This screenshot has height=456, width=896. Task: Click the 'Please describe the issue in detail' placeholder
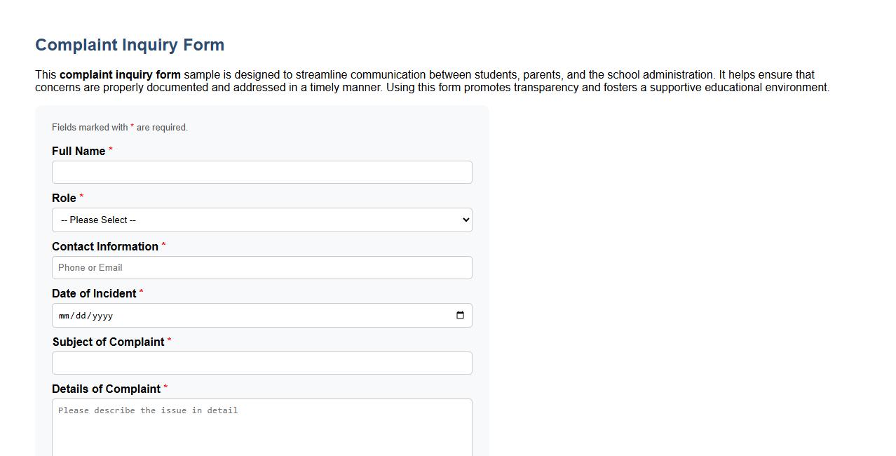(x=147, y=410)
